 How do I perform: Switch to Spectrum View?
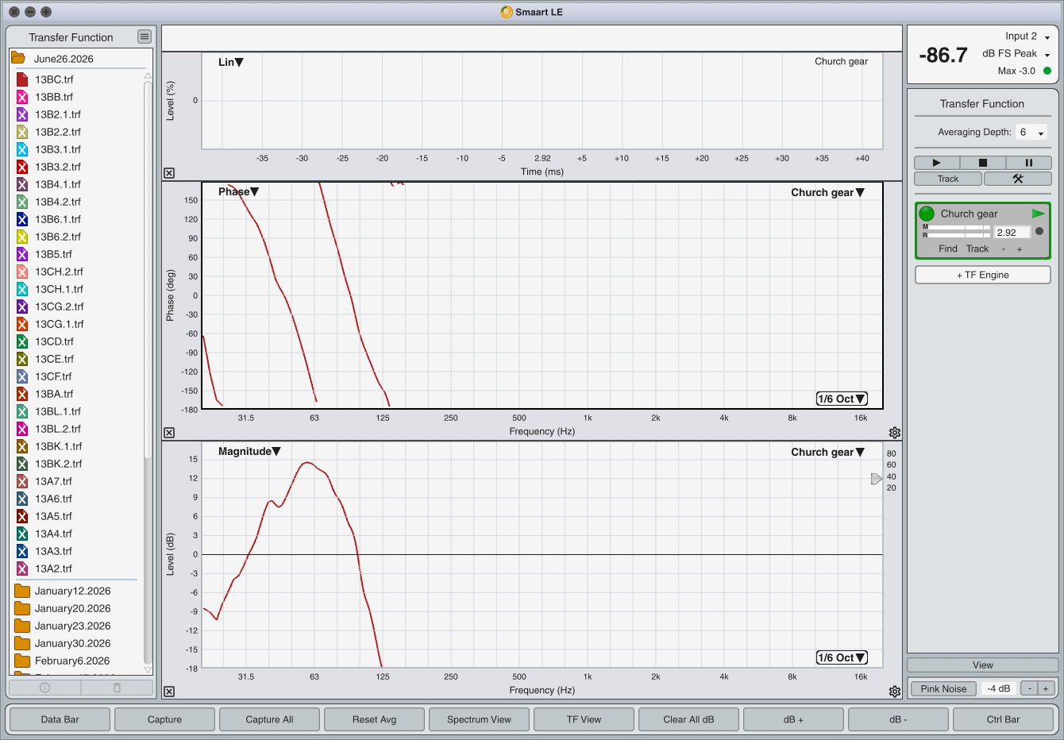click(479, 719)
